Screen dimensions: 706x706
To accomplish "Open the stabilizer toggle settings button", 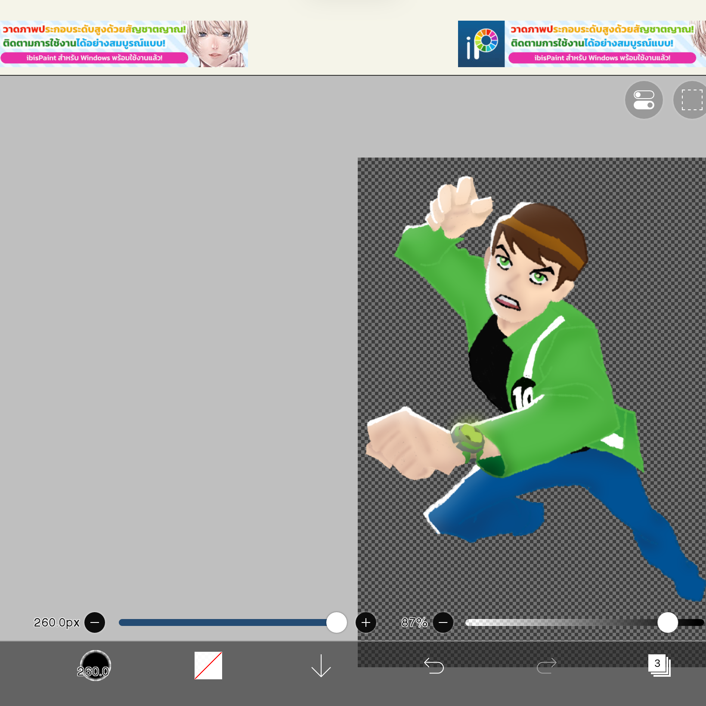I will pos(644,100).
